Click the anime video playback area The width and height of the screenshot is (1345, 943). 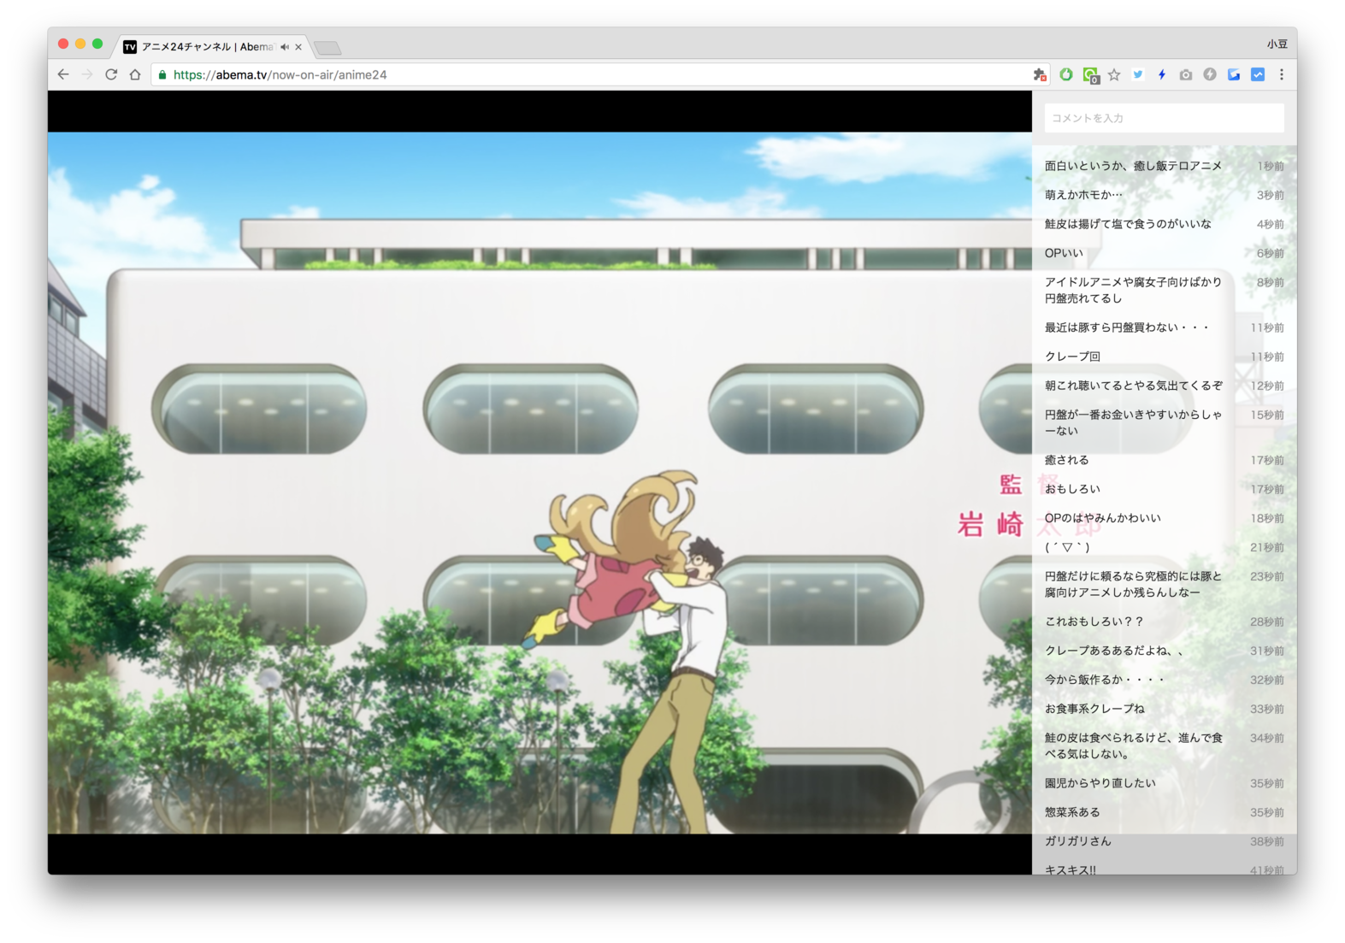540,483
